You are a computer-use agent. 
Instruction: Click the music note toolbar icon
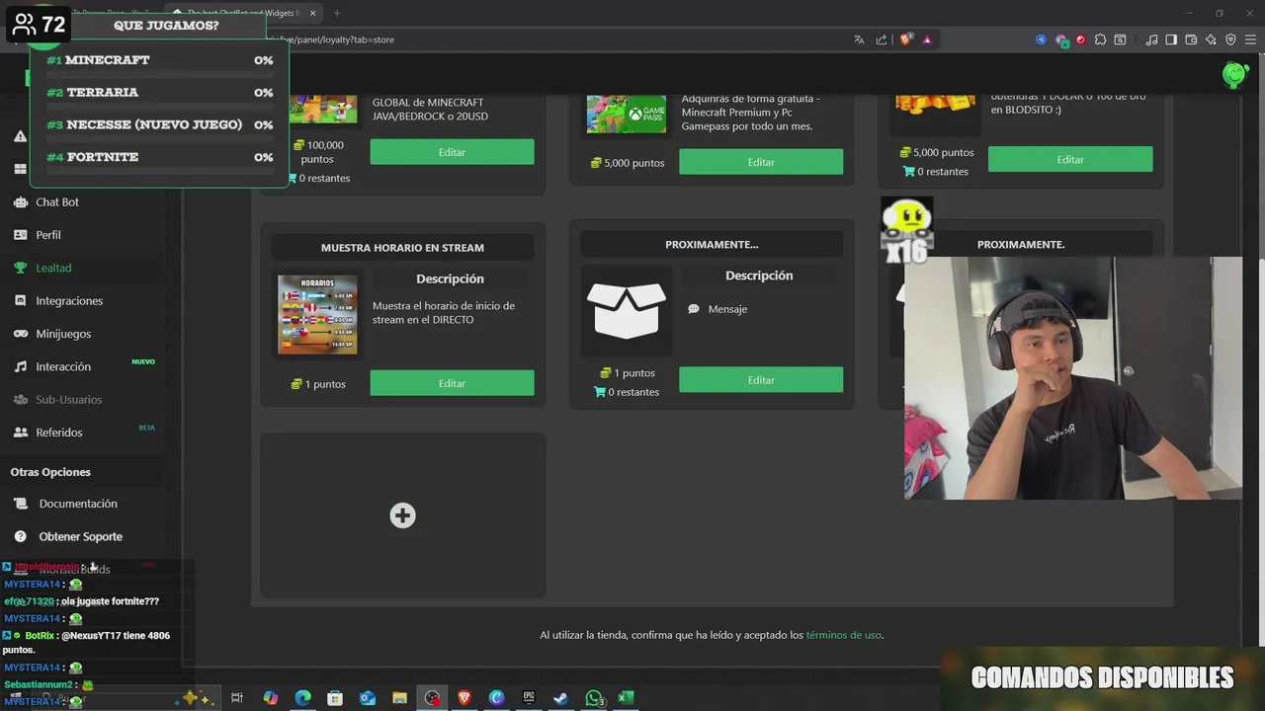(1151, 39)
